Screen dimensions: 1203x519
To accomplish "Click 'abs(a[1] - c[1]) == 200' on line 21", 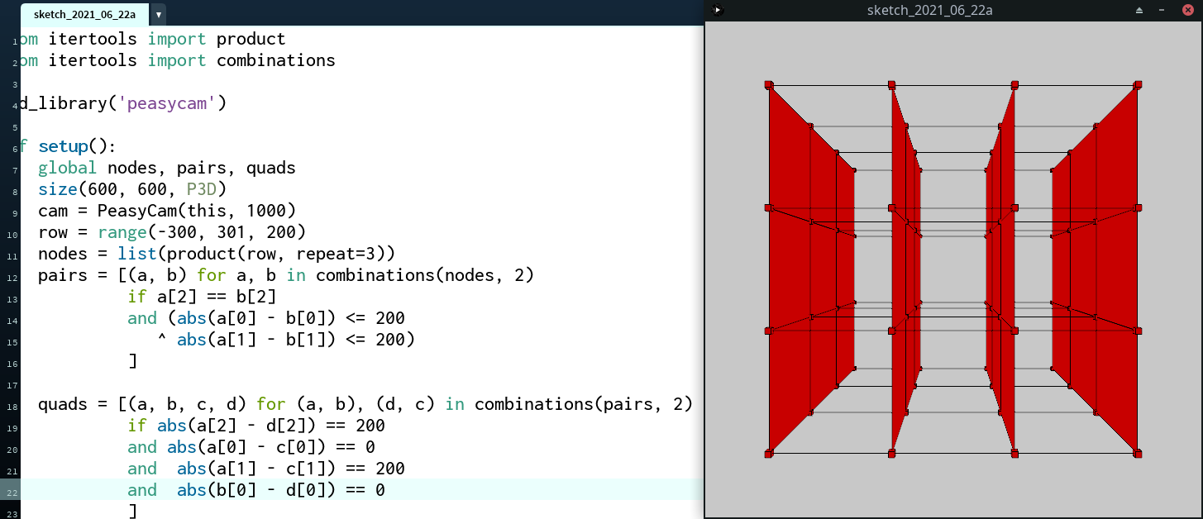I will point(290,469).
